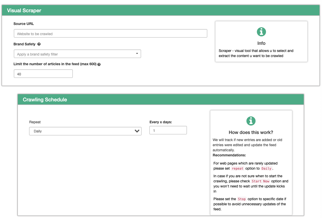Click the Repeat dropdown chevron arrow
Screen dimensions: 322x218
click(x=137, y=131)
